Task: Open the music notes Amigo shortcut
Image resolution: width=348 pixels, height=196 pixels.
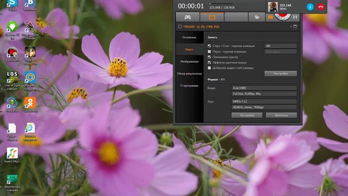Action: (x=12, y=155)
